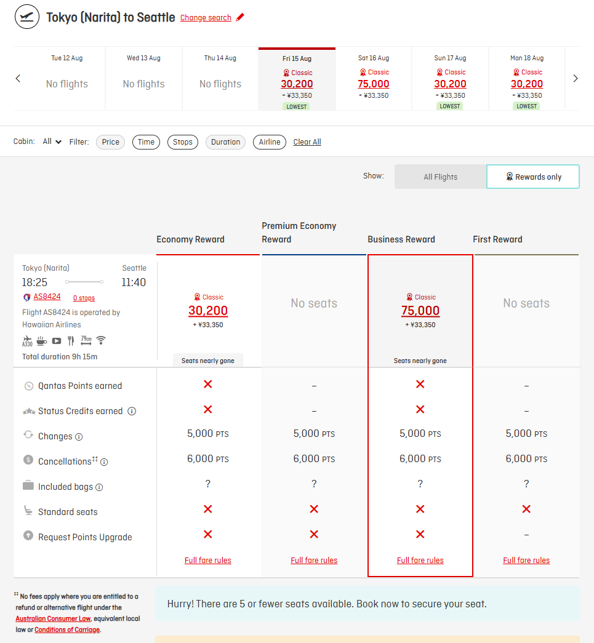Click the Cancellations dollar icon
This screenshot has height=643, width=594.
(28, 460)
